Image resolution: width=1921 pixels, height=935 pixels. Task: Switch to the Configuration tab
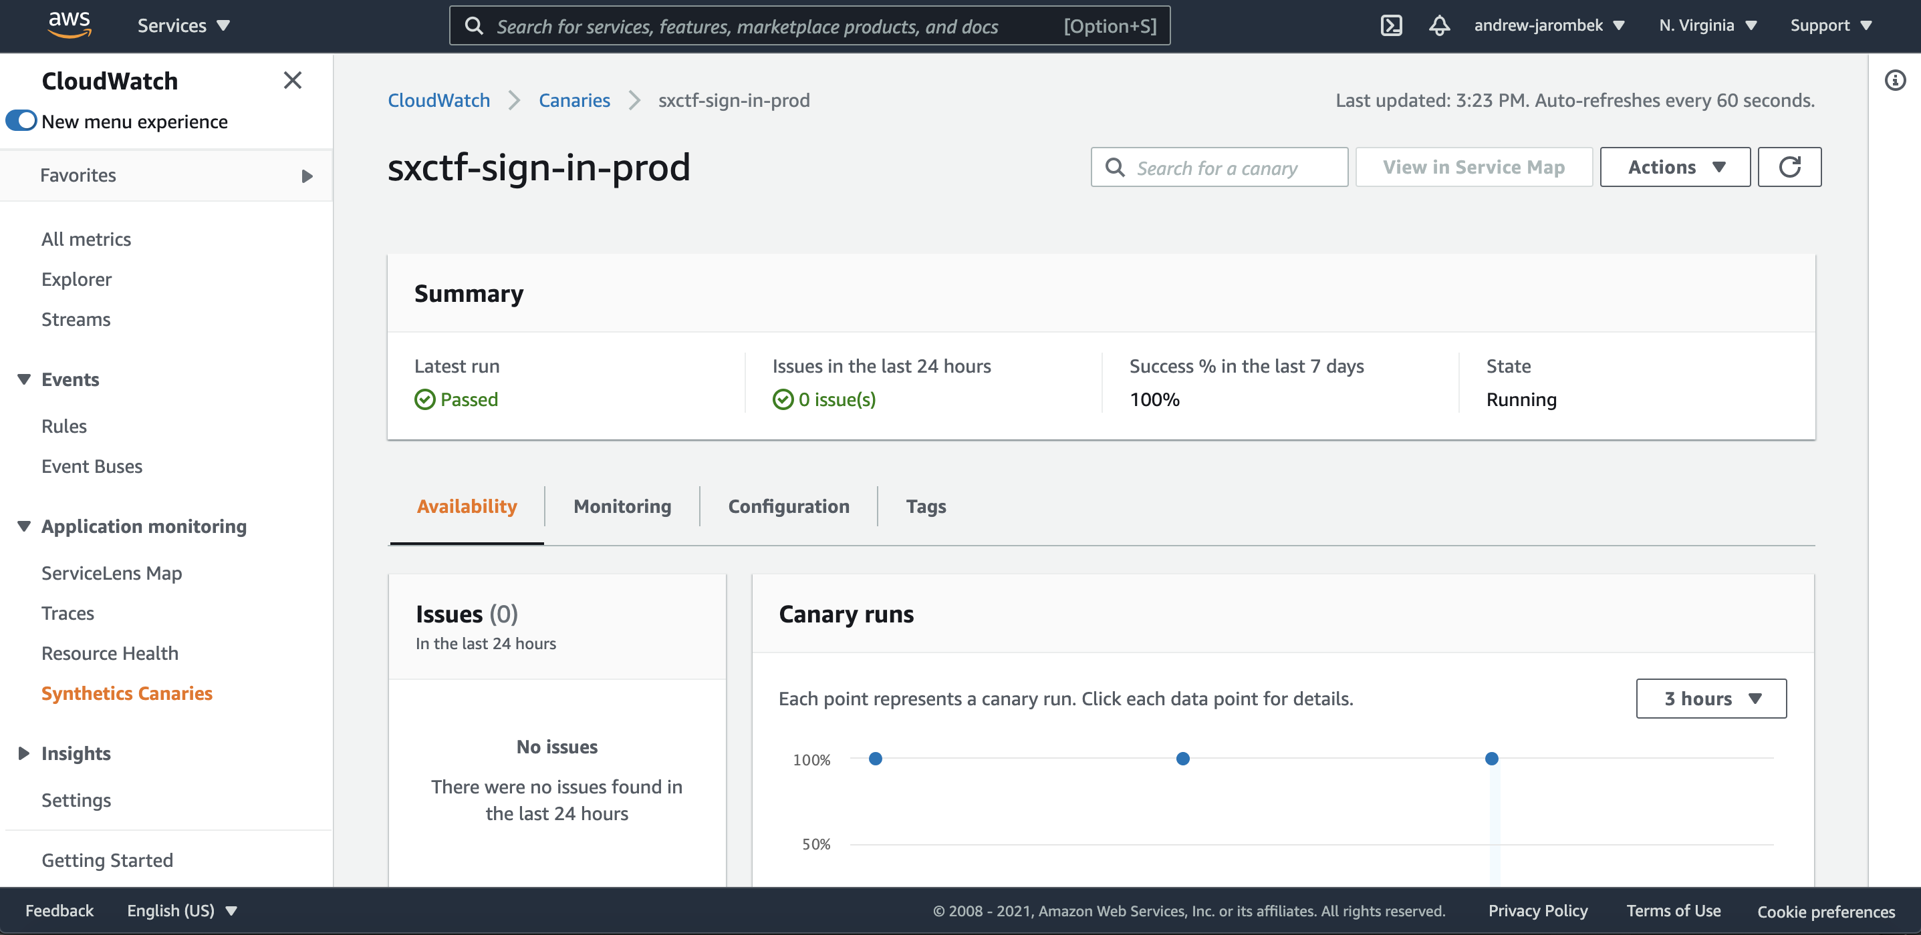coord(788,507)
